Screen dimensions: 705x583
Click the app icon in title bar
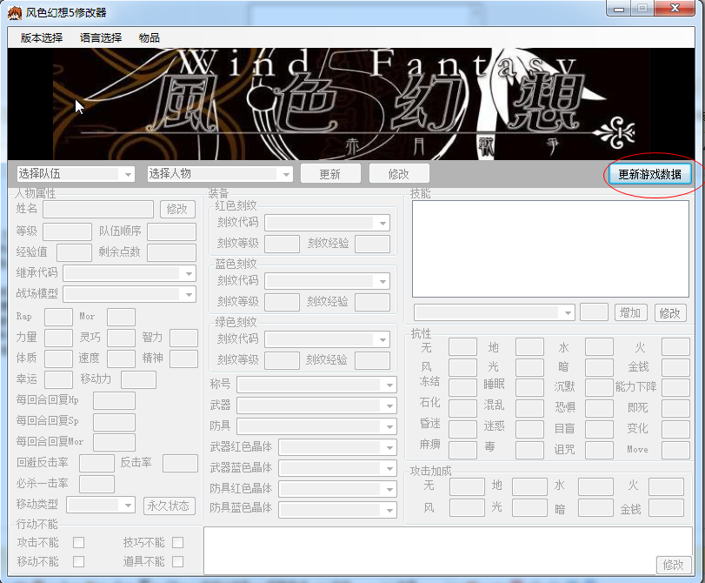point(15,12)
